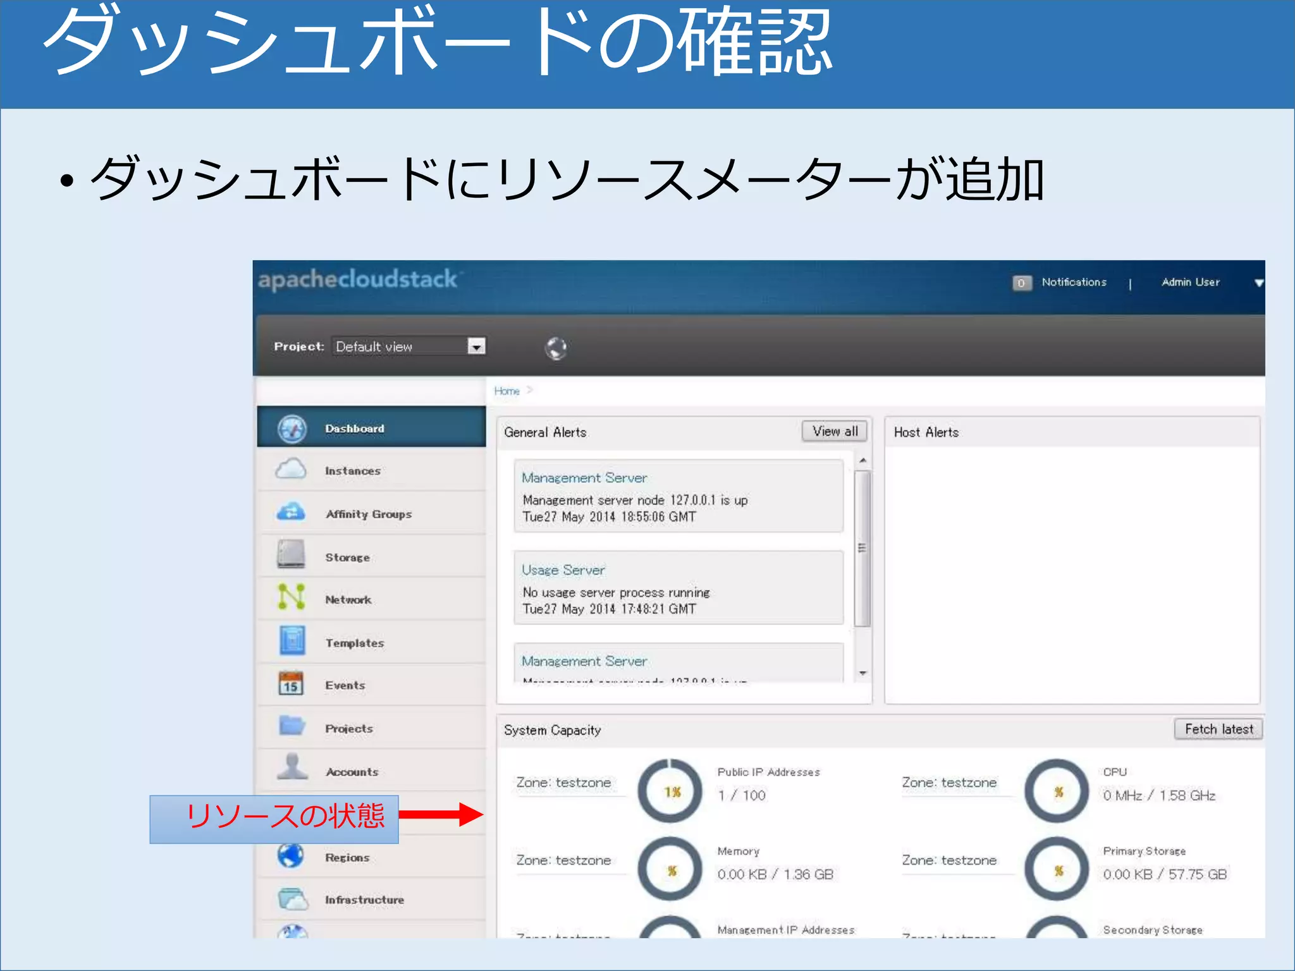Click View all in General Alerts
The height and width of the screenshot is (971, 1295).
coord(835,431)
